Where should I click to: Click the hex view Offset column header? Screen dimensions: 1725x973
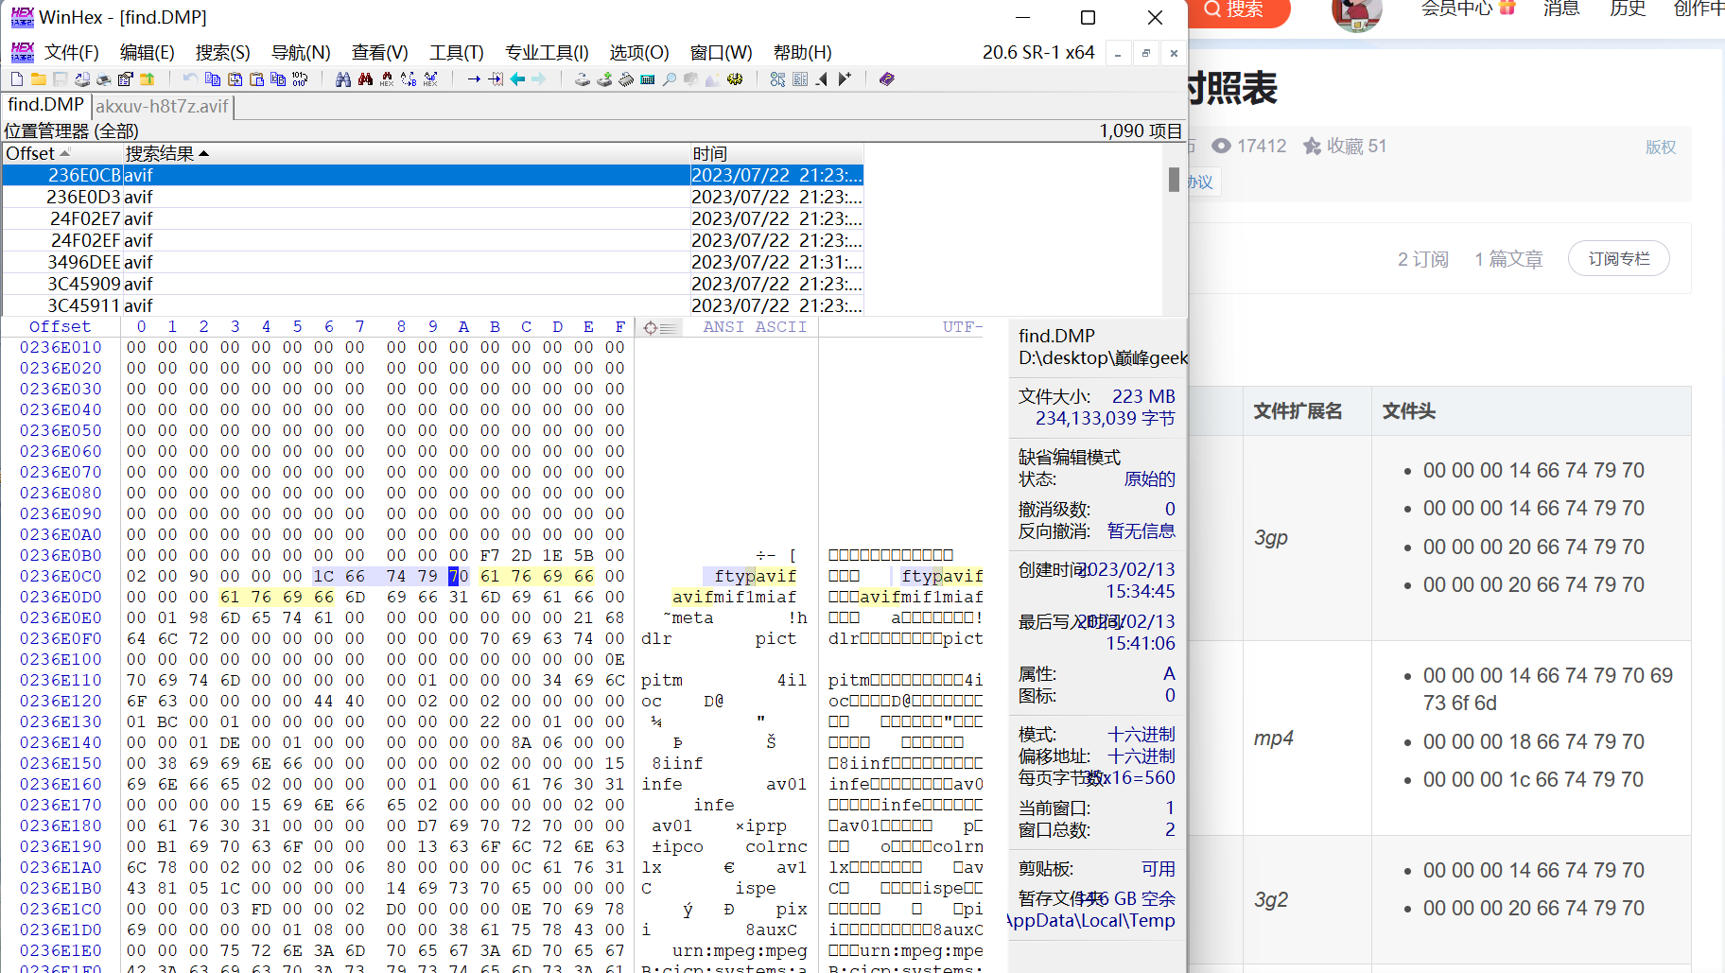coord(60,327)
